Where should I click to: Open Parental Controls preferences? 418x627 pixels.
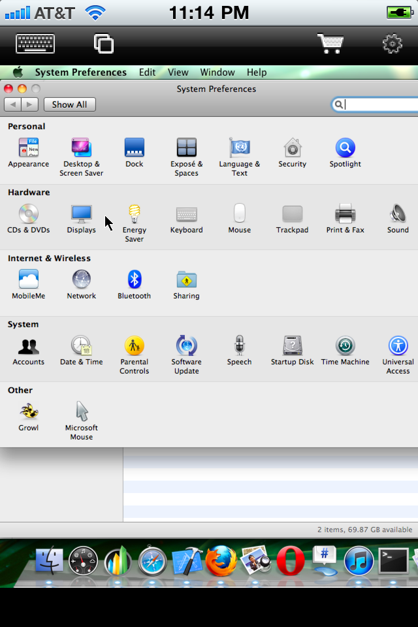135,355
